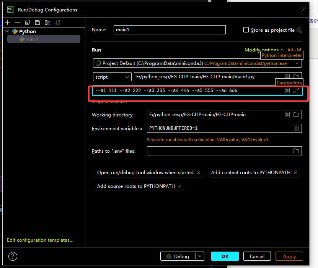
Task: Browse for script path folder
Action: pos(296,76)
